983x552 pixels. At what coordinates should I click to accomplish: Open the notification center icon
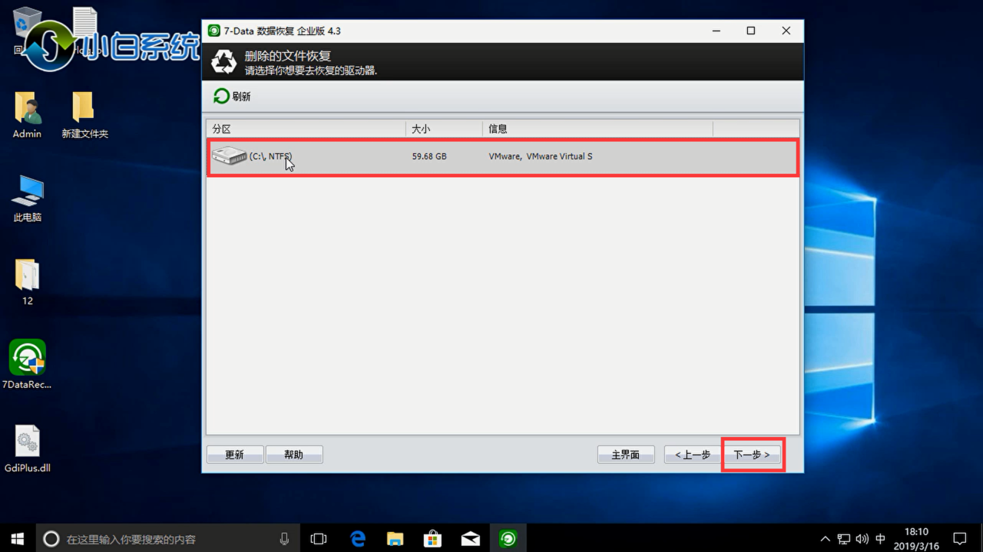click(959, 539)
